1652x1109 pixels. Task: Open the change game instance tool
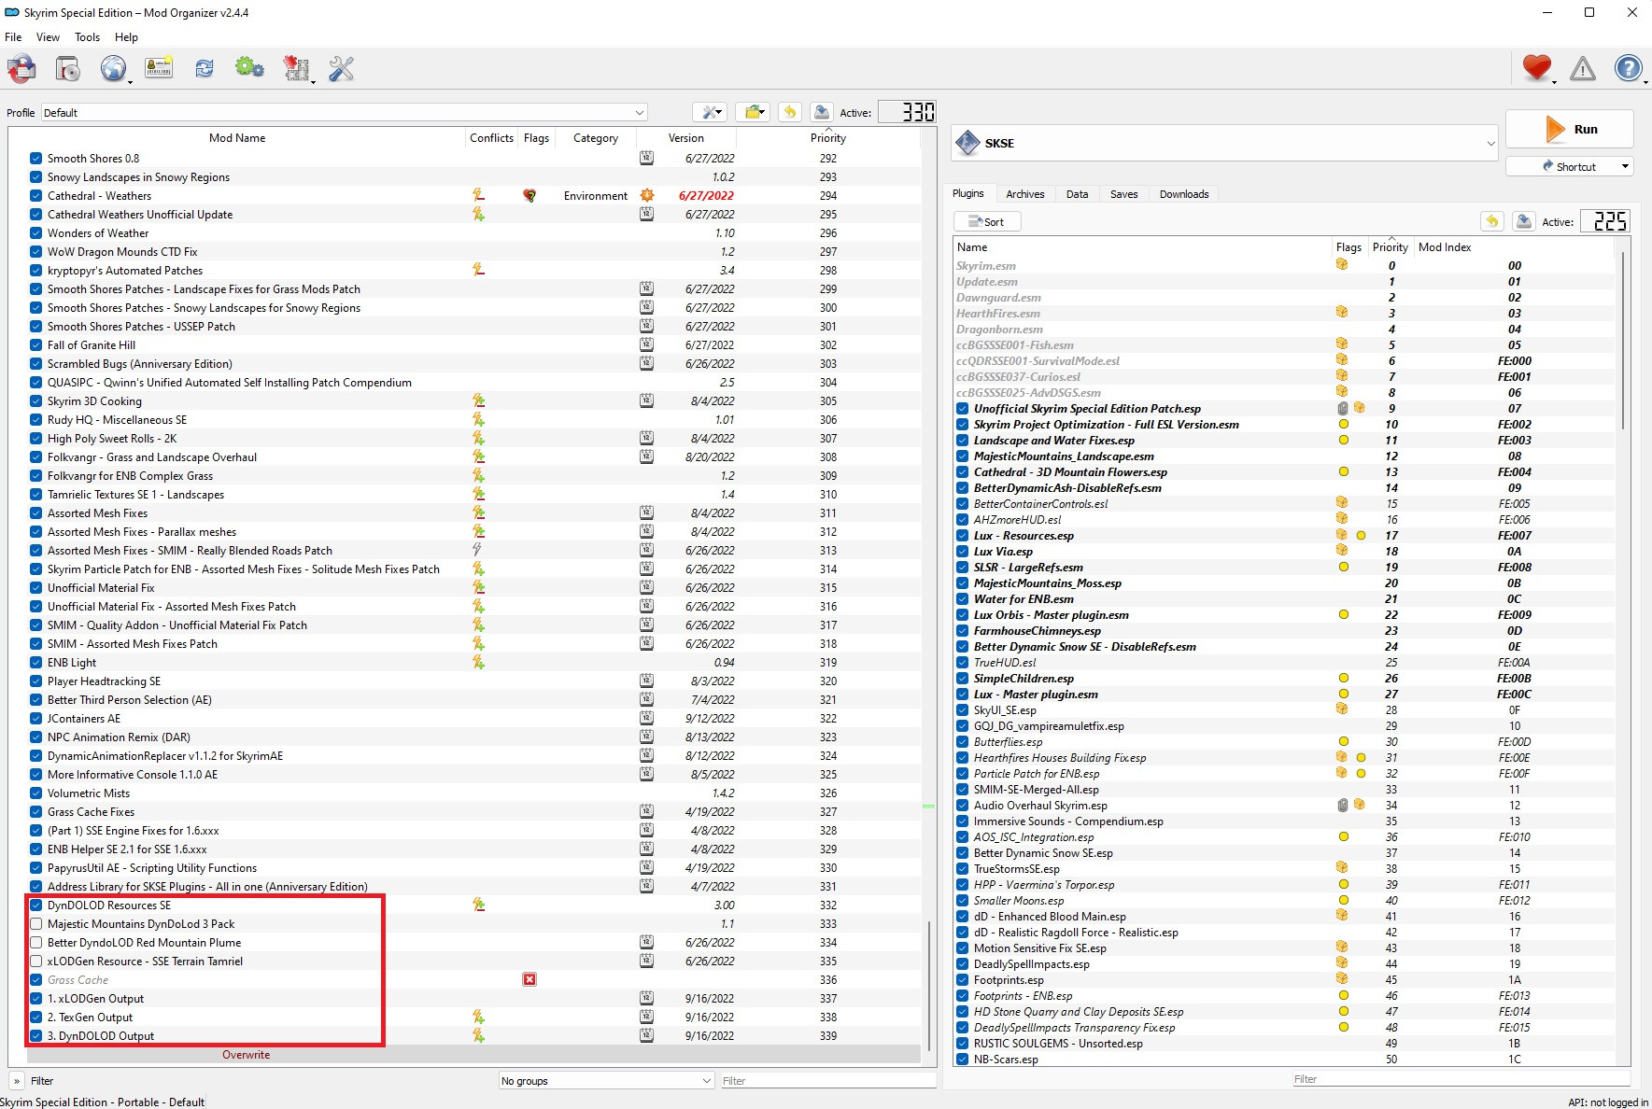(x=22, y=69)
